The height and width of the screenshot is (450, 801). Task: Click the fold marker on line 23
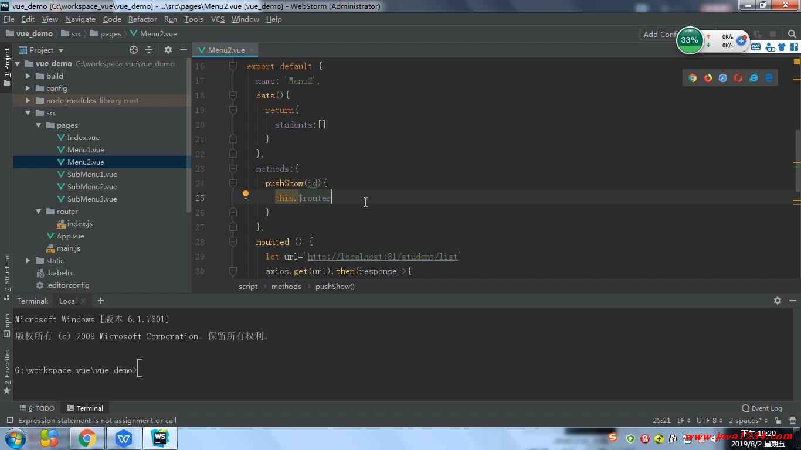pos(233,169)
